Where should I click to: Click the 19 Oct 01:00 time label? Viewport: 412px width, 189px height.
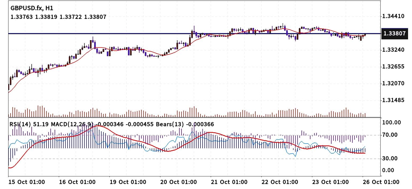(128, 182)
